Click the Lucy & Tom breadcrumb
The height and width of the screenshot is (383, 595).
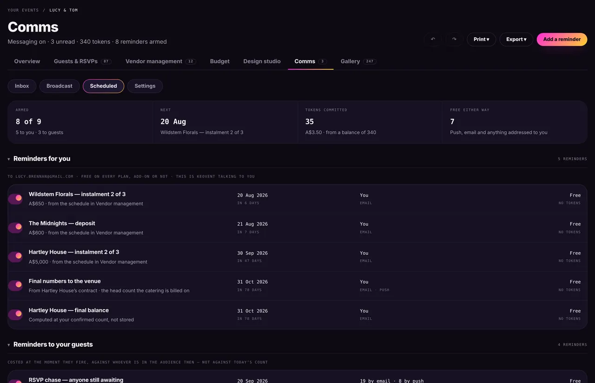click(x=64, y=10)
